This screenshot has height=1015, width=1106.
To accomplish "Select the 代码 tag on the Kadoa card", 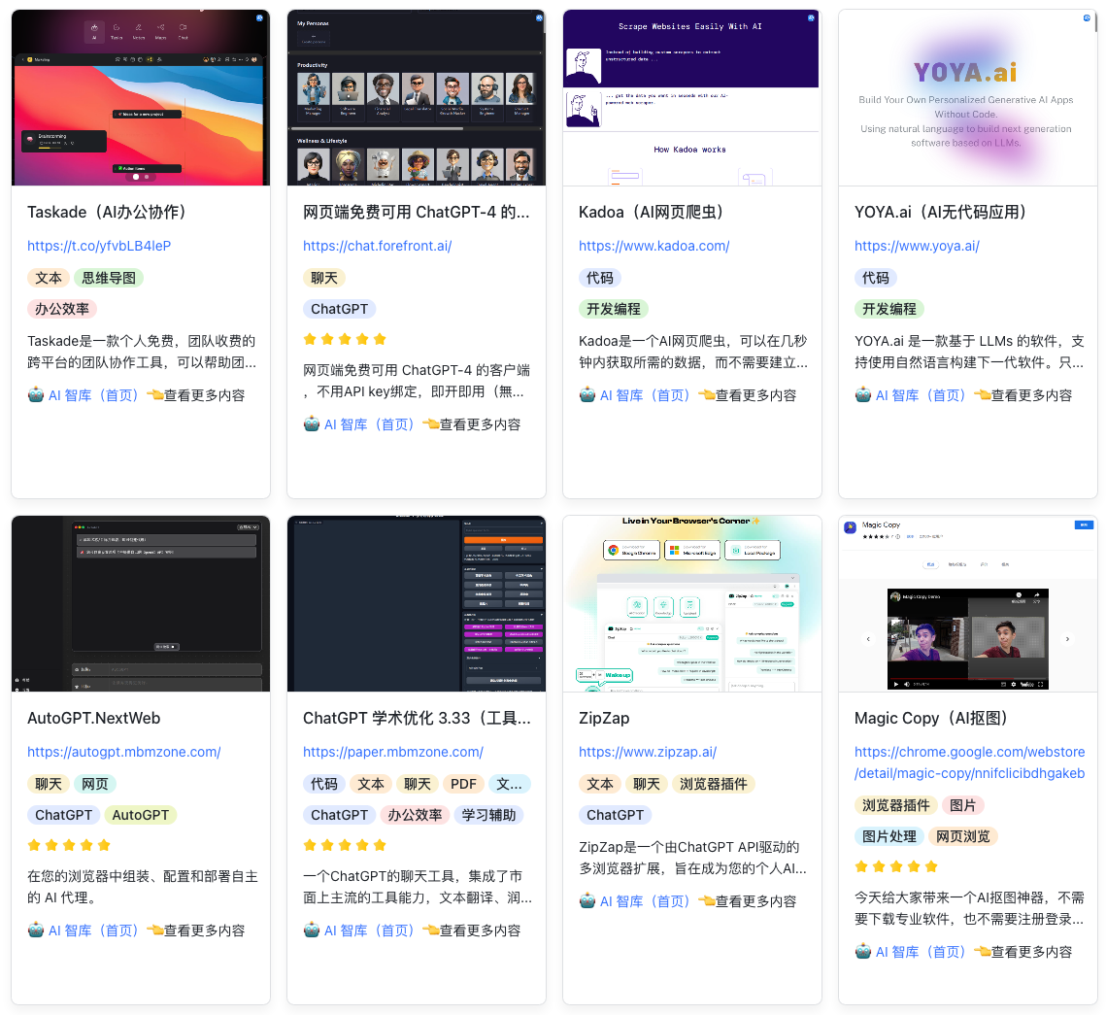I will pyautogui.click(x=600, y=278).
